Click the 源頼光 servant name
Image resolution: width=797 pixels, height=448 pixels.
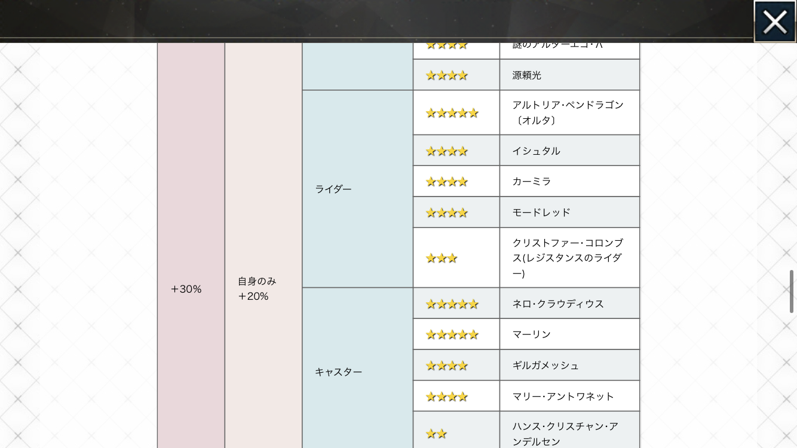click(x=526, y=75)
